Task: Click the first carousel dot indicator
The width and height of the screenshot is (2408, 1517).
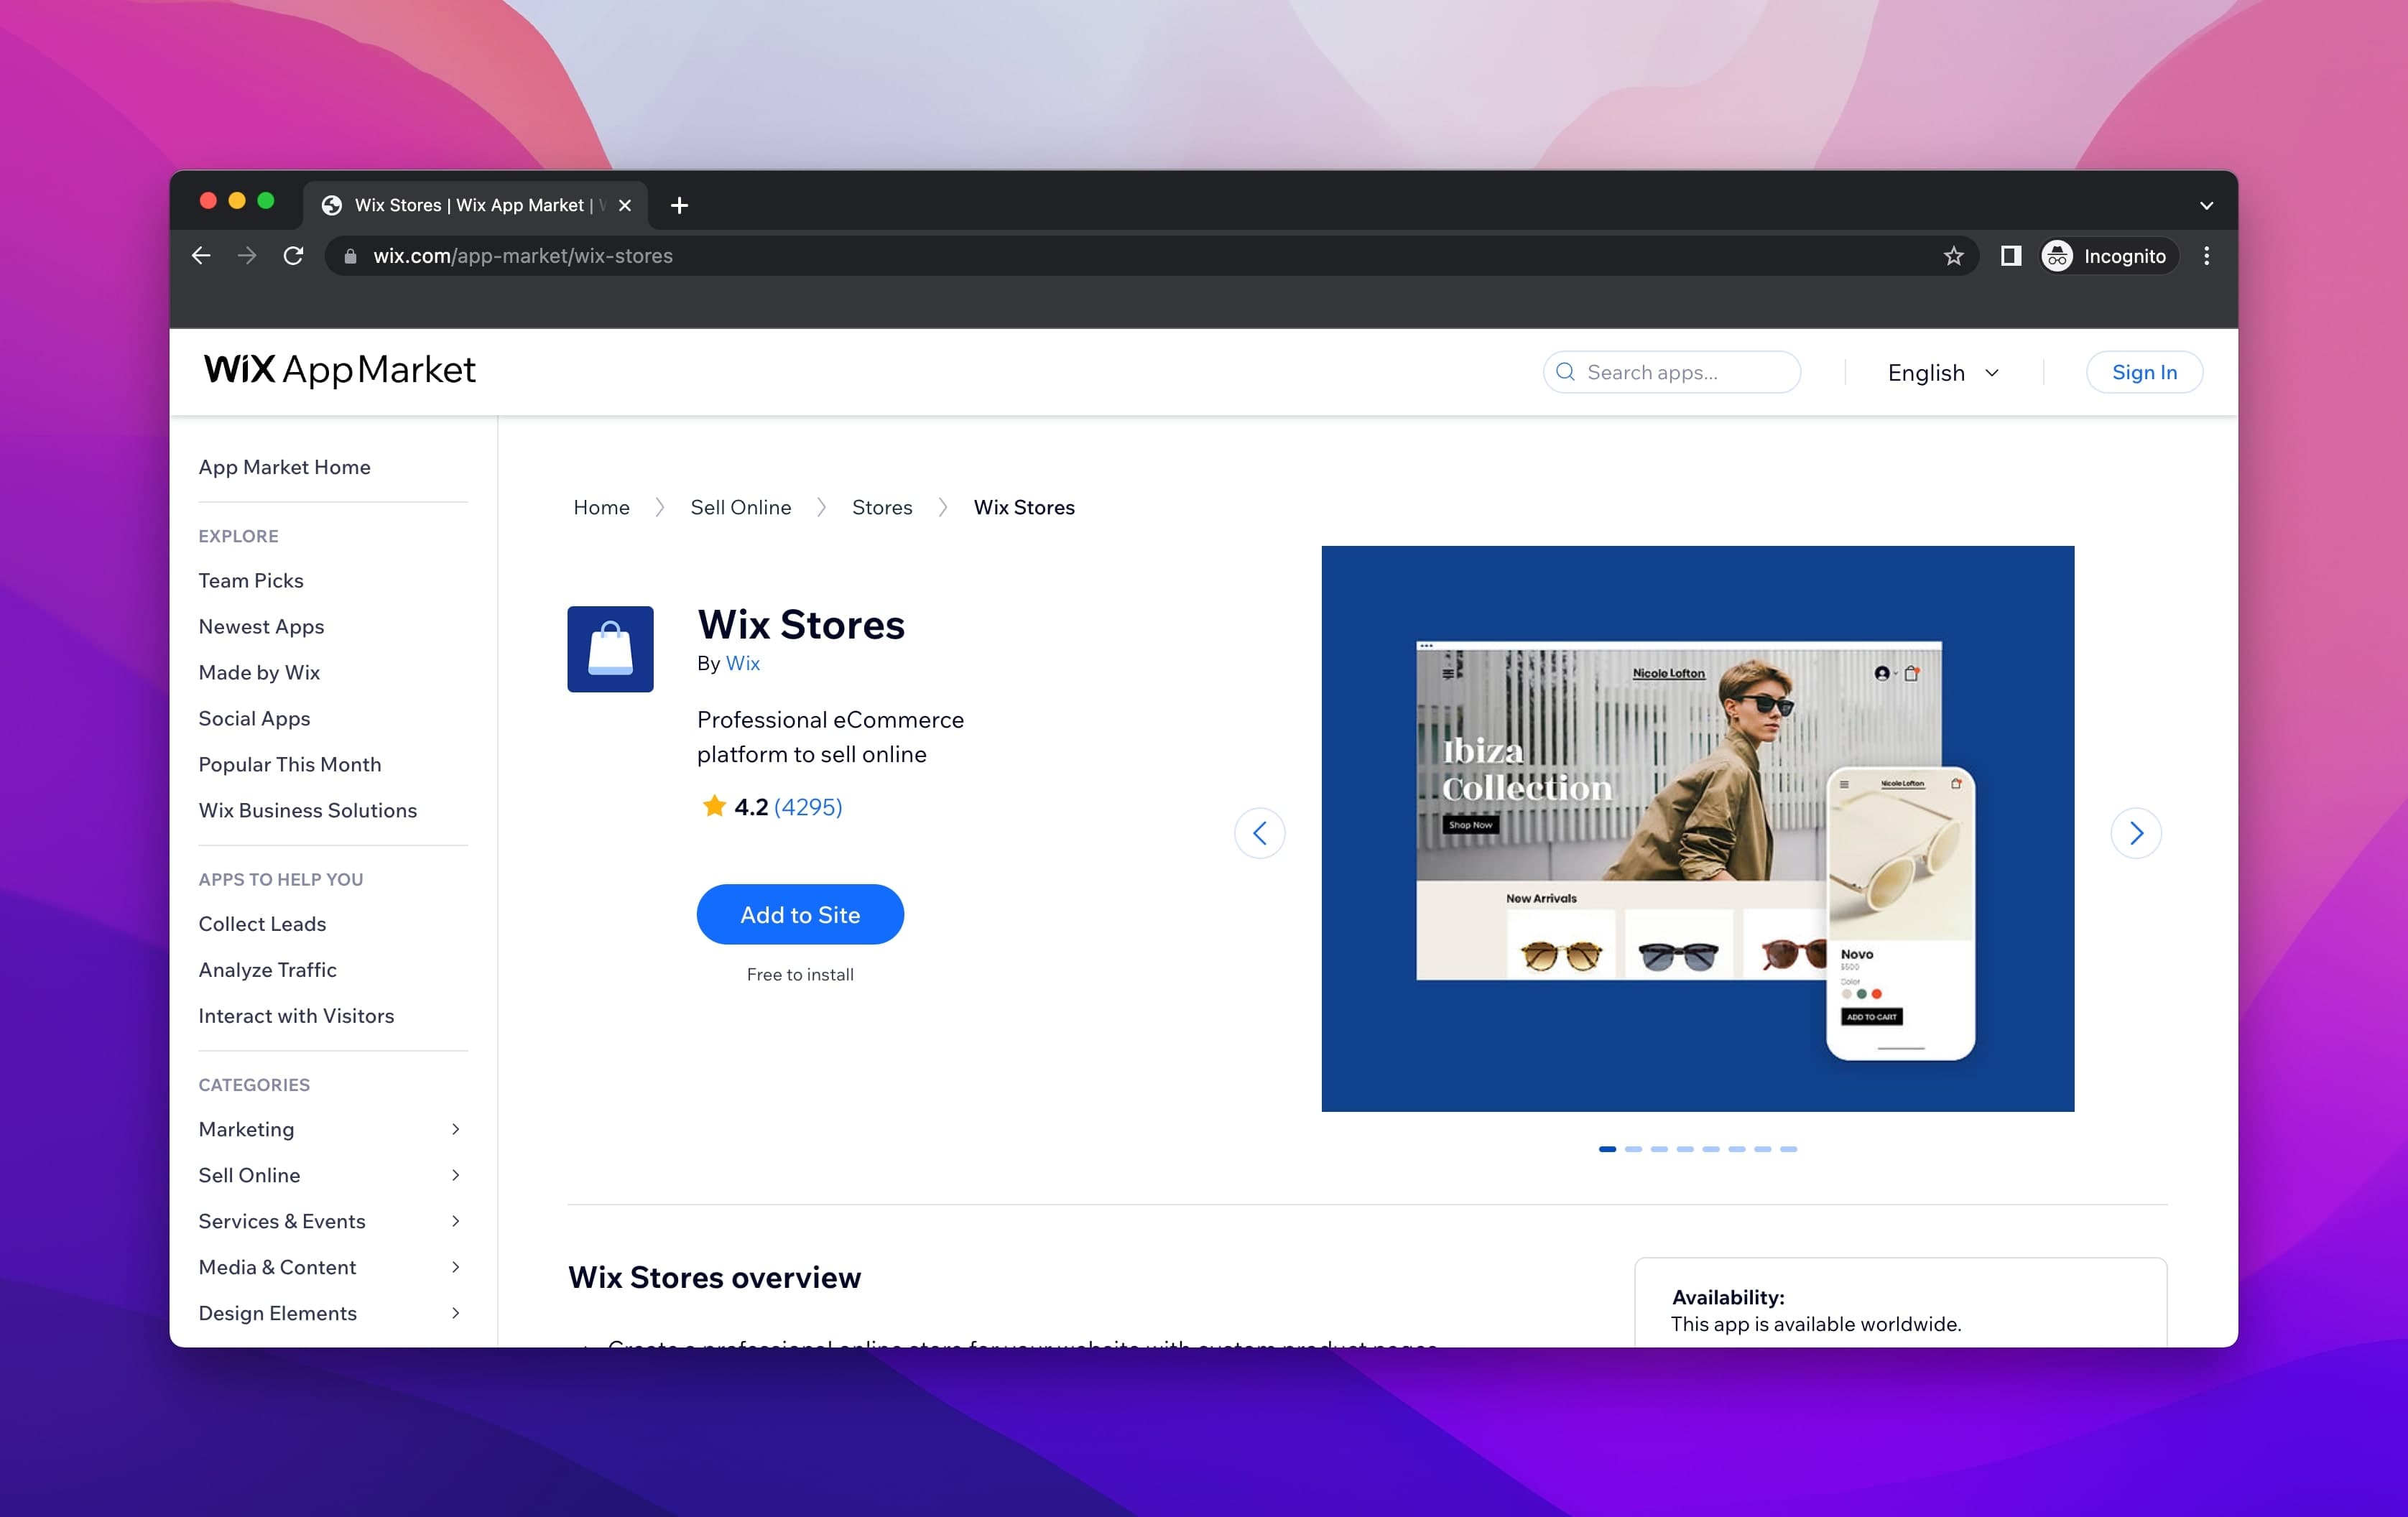Action: [1608, 1149]
